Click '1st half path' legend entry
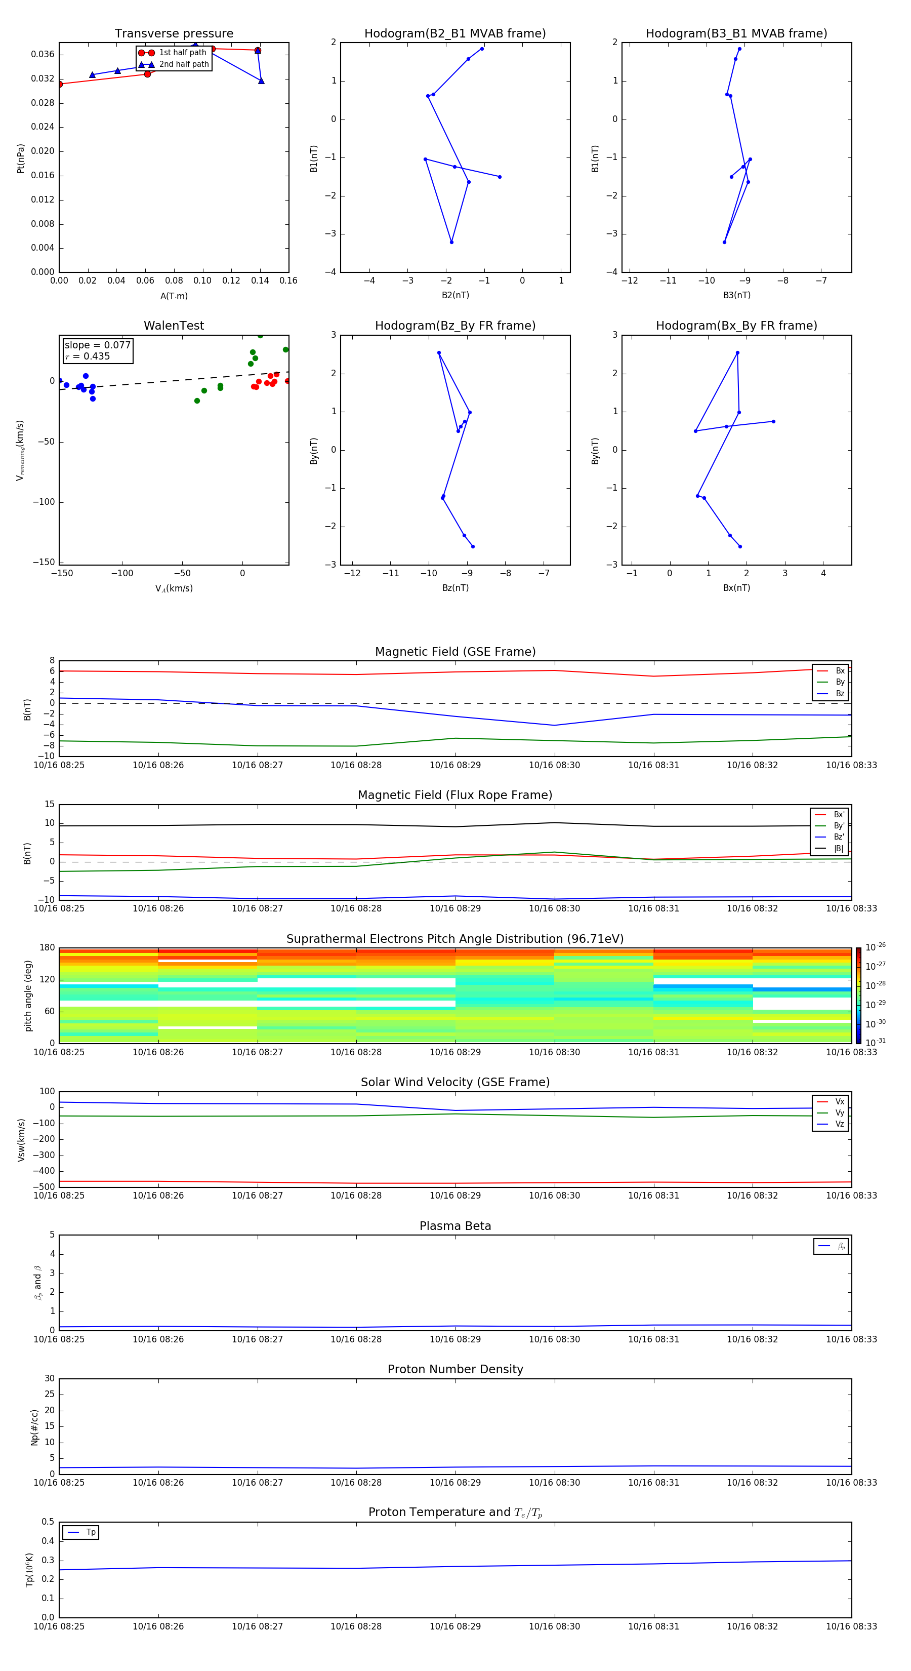Screen dimensions: 911x1671 (173, 53)
